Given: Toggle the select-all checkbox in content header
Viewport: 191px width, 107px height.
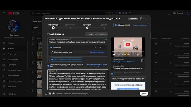Looking at the screenshot, I should pos(33,39).
